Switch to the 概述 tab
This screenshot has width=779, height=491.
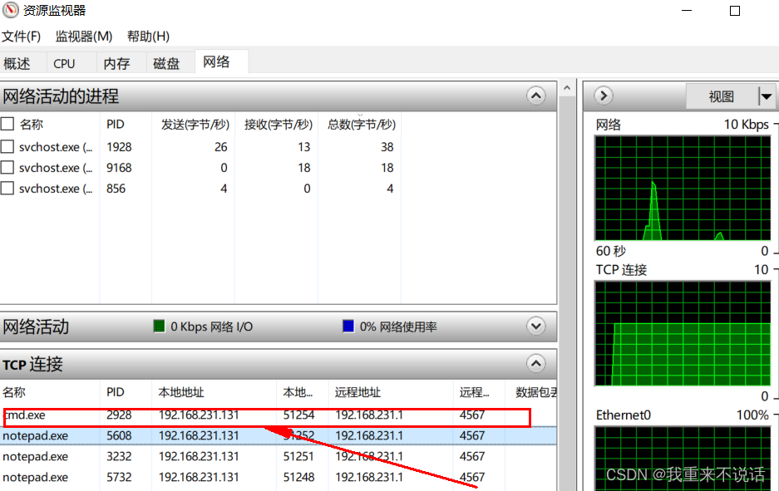coord(22,63)
